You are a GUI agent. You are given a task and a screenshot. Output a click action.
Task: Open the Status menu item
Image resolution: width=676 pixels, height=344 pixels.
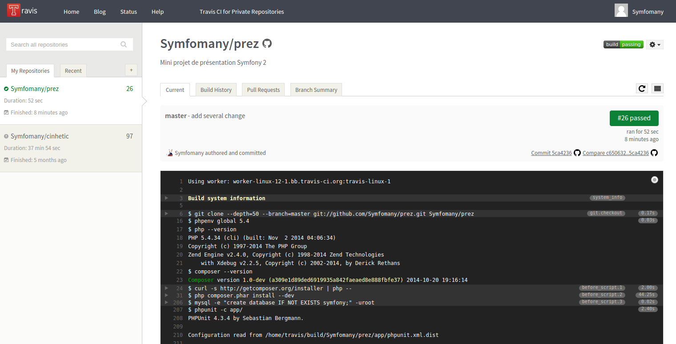[x=129, y=12]
